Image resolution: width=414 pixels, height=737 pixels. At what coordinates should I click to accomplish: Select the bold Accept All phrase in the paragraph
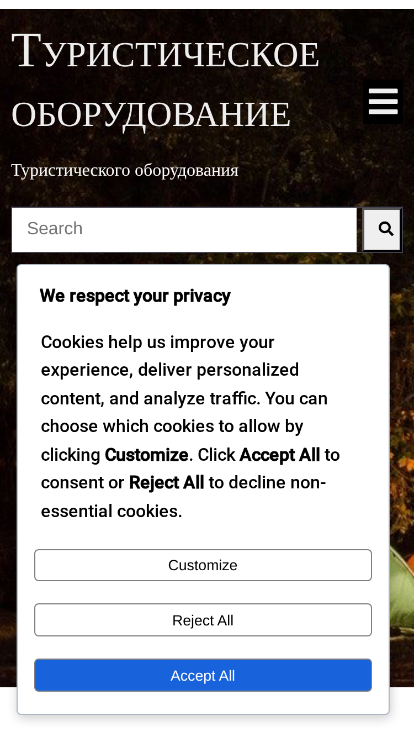point(280,455)
